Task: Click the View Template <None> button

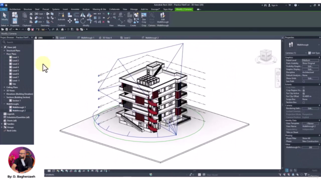Action: pos(310,123)
